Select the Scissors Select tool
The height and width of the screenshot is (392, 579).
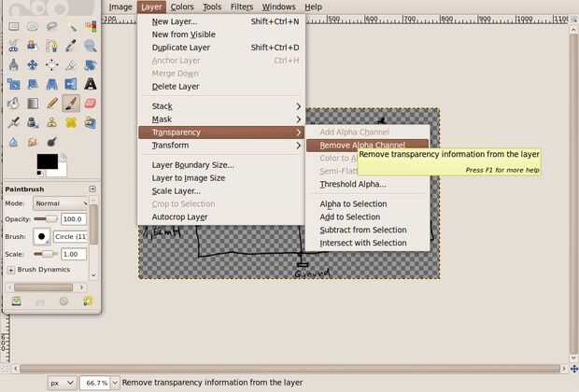(x=14, y=46)
